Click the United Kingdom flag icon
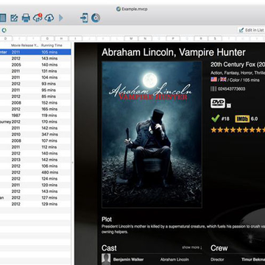Image resolution: width=265 pixels, height=265 pixels. [x=223, y=79]
